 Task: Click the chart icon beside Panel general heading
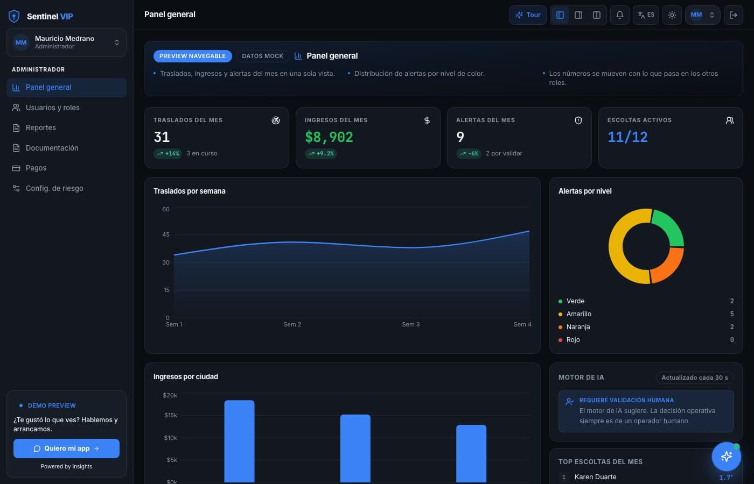pyautogui.click(x=298, y=56)
